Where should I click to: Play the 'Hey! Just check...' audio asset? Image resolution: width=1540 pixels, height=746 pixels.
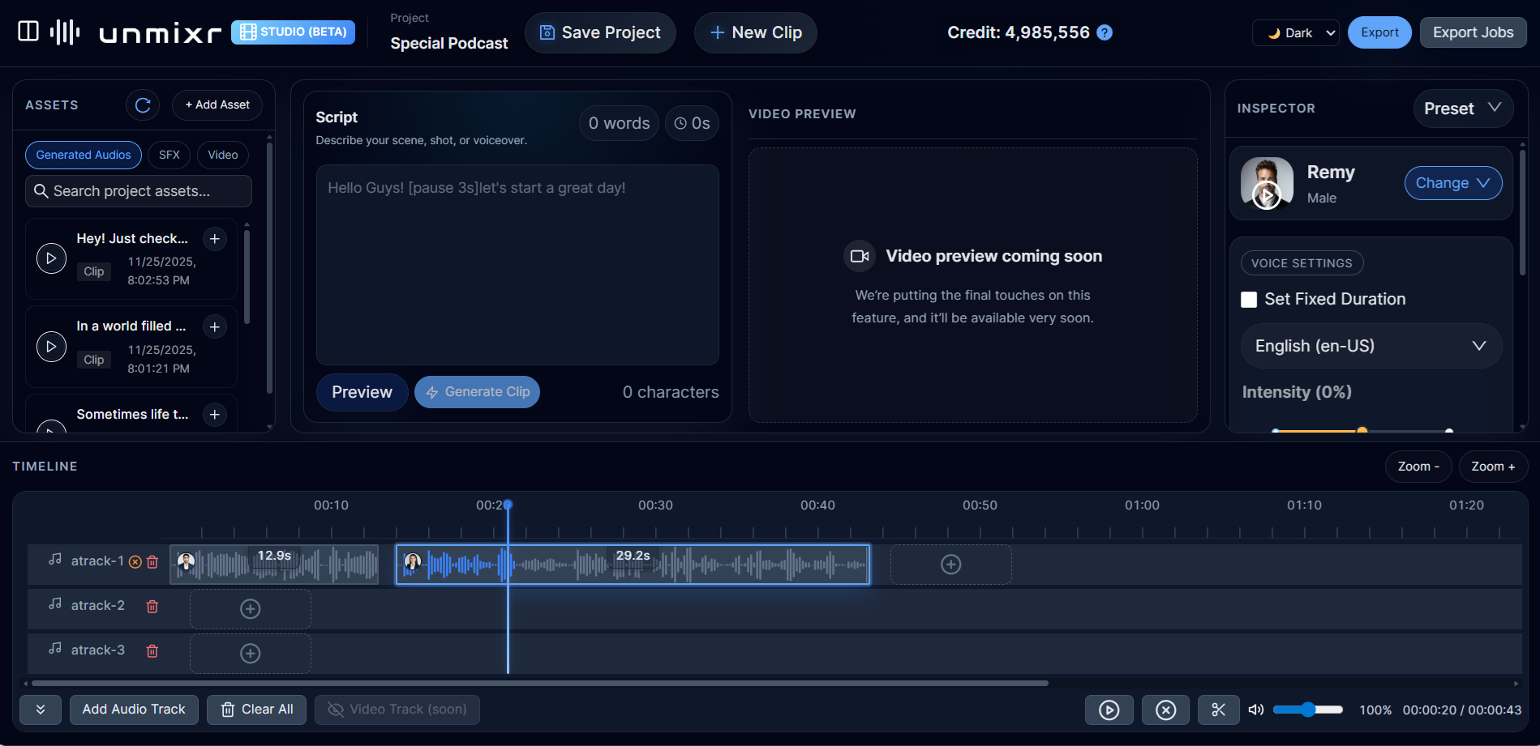point(51,258)
